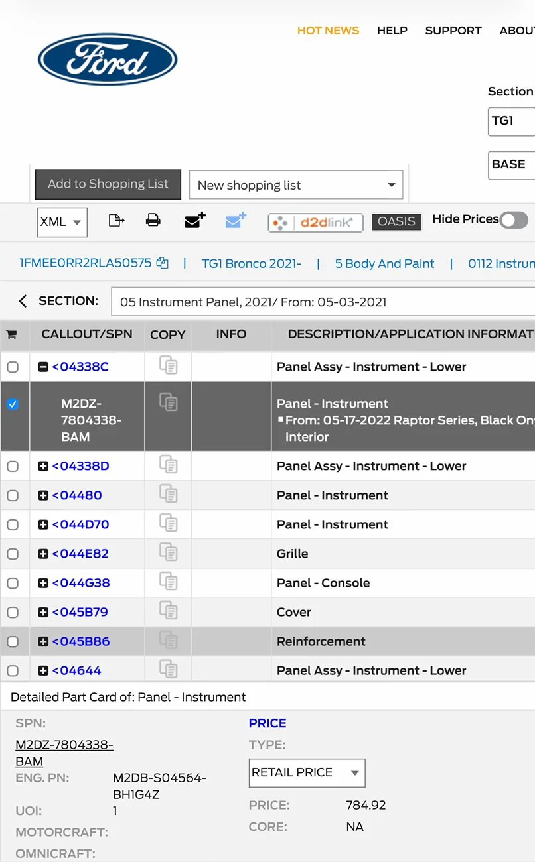535x862 pixels.
Task: Go back using Section arrow
Action: 23,301
